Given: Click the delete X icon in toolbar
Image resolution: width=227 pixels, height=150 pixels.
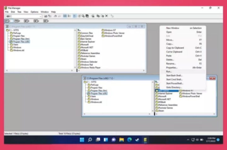Looking at the screenshot, I should click(x=107, y=16).
